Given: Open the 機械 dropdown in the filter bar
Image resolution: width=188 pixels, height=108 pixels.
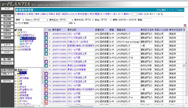Looking at the screenshot, I should 20,20.
